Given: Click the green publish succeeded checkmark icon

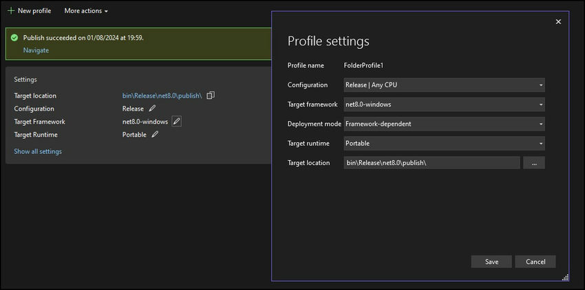Looking at the screenshot, I should click(14, 38).
